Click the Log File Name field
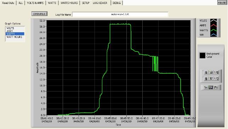Screen dimensions: 228x129 coord(120,15)
